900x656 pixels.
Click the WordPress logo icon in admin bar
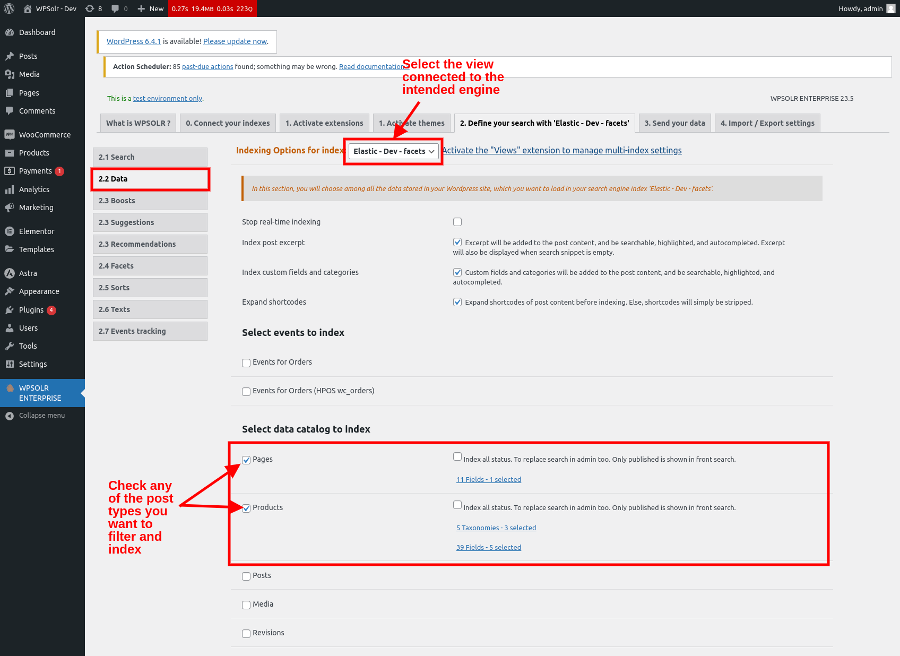coord(9,8)
